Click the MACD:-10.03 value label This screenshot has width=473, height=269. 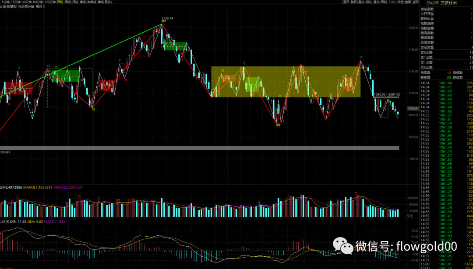click(x=55, y=221)
